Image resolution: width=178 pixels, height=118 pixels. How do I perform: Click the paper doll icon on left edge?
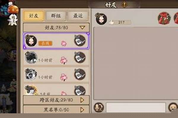13,20
